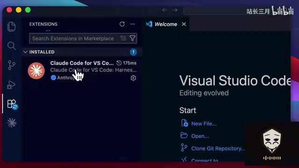The width and height of the screenshot is (299, 168).
Task: Open the Explorer view in activity bar
Action: tap(12, 26)
